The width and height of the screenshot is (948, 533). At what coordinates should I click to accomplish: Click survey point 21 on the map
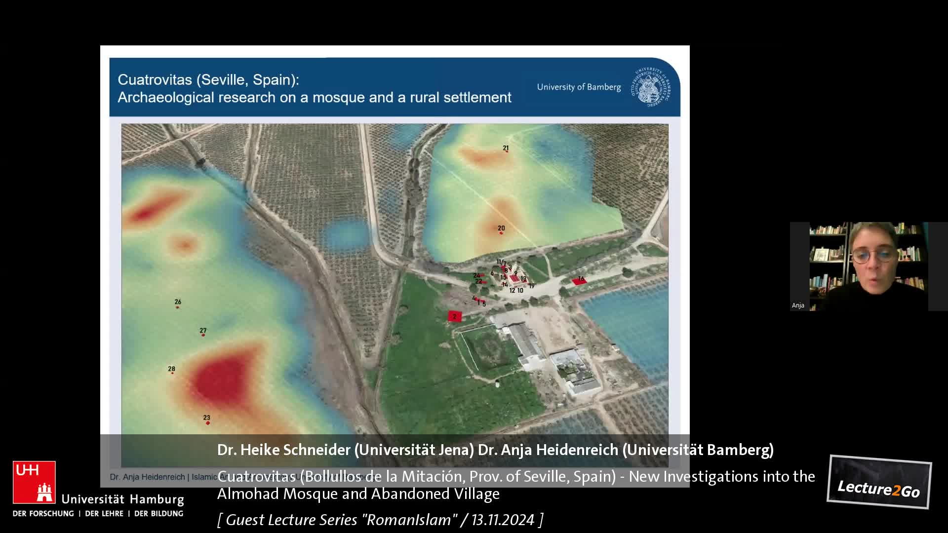point(506,149)
